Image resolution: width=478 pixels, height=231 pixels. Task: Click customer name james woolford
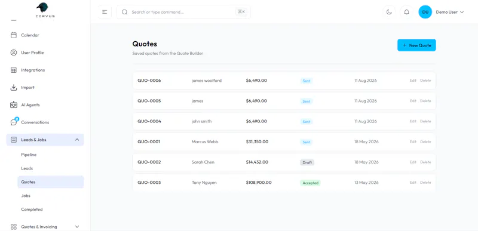click(207, 81)
